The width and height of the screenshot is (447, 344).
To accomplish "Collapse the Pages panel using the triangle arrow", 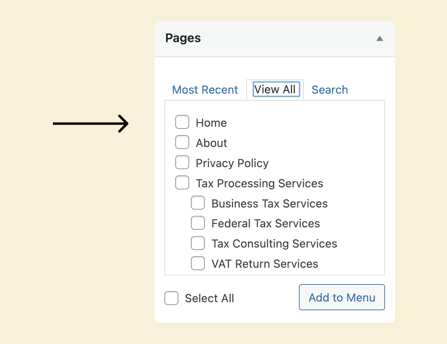I will (x=380, y=39).
